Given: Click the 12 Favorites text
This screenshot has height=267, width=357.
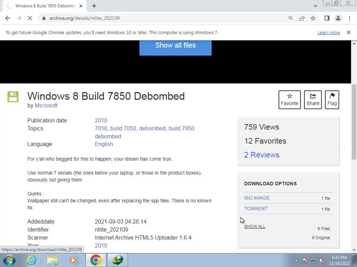Looking at the screenshot, I should point(265,141).
